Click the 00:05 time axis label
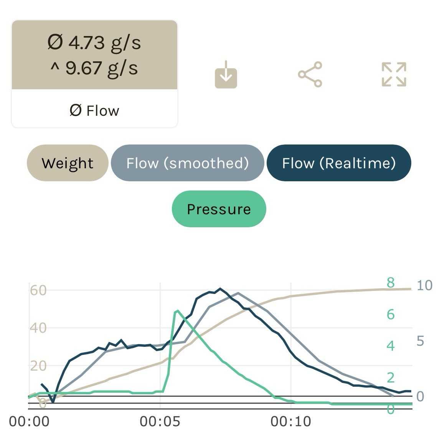 pyautogui.click(x=160, y=422)
